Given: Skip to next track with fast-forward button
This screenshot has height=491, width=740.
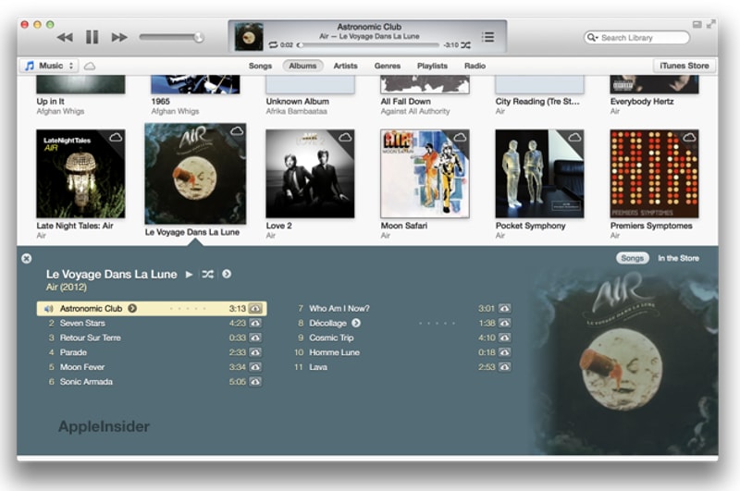Looking at the screenshot, I should (119, 37).
